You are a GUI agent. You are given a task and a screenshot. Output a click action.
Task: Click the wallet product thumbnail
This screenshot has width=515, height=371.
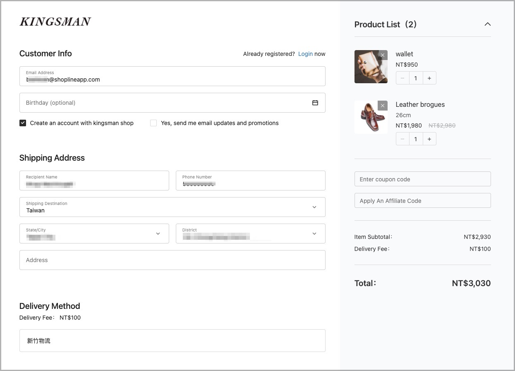(371, 67)
